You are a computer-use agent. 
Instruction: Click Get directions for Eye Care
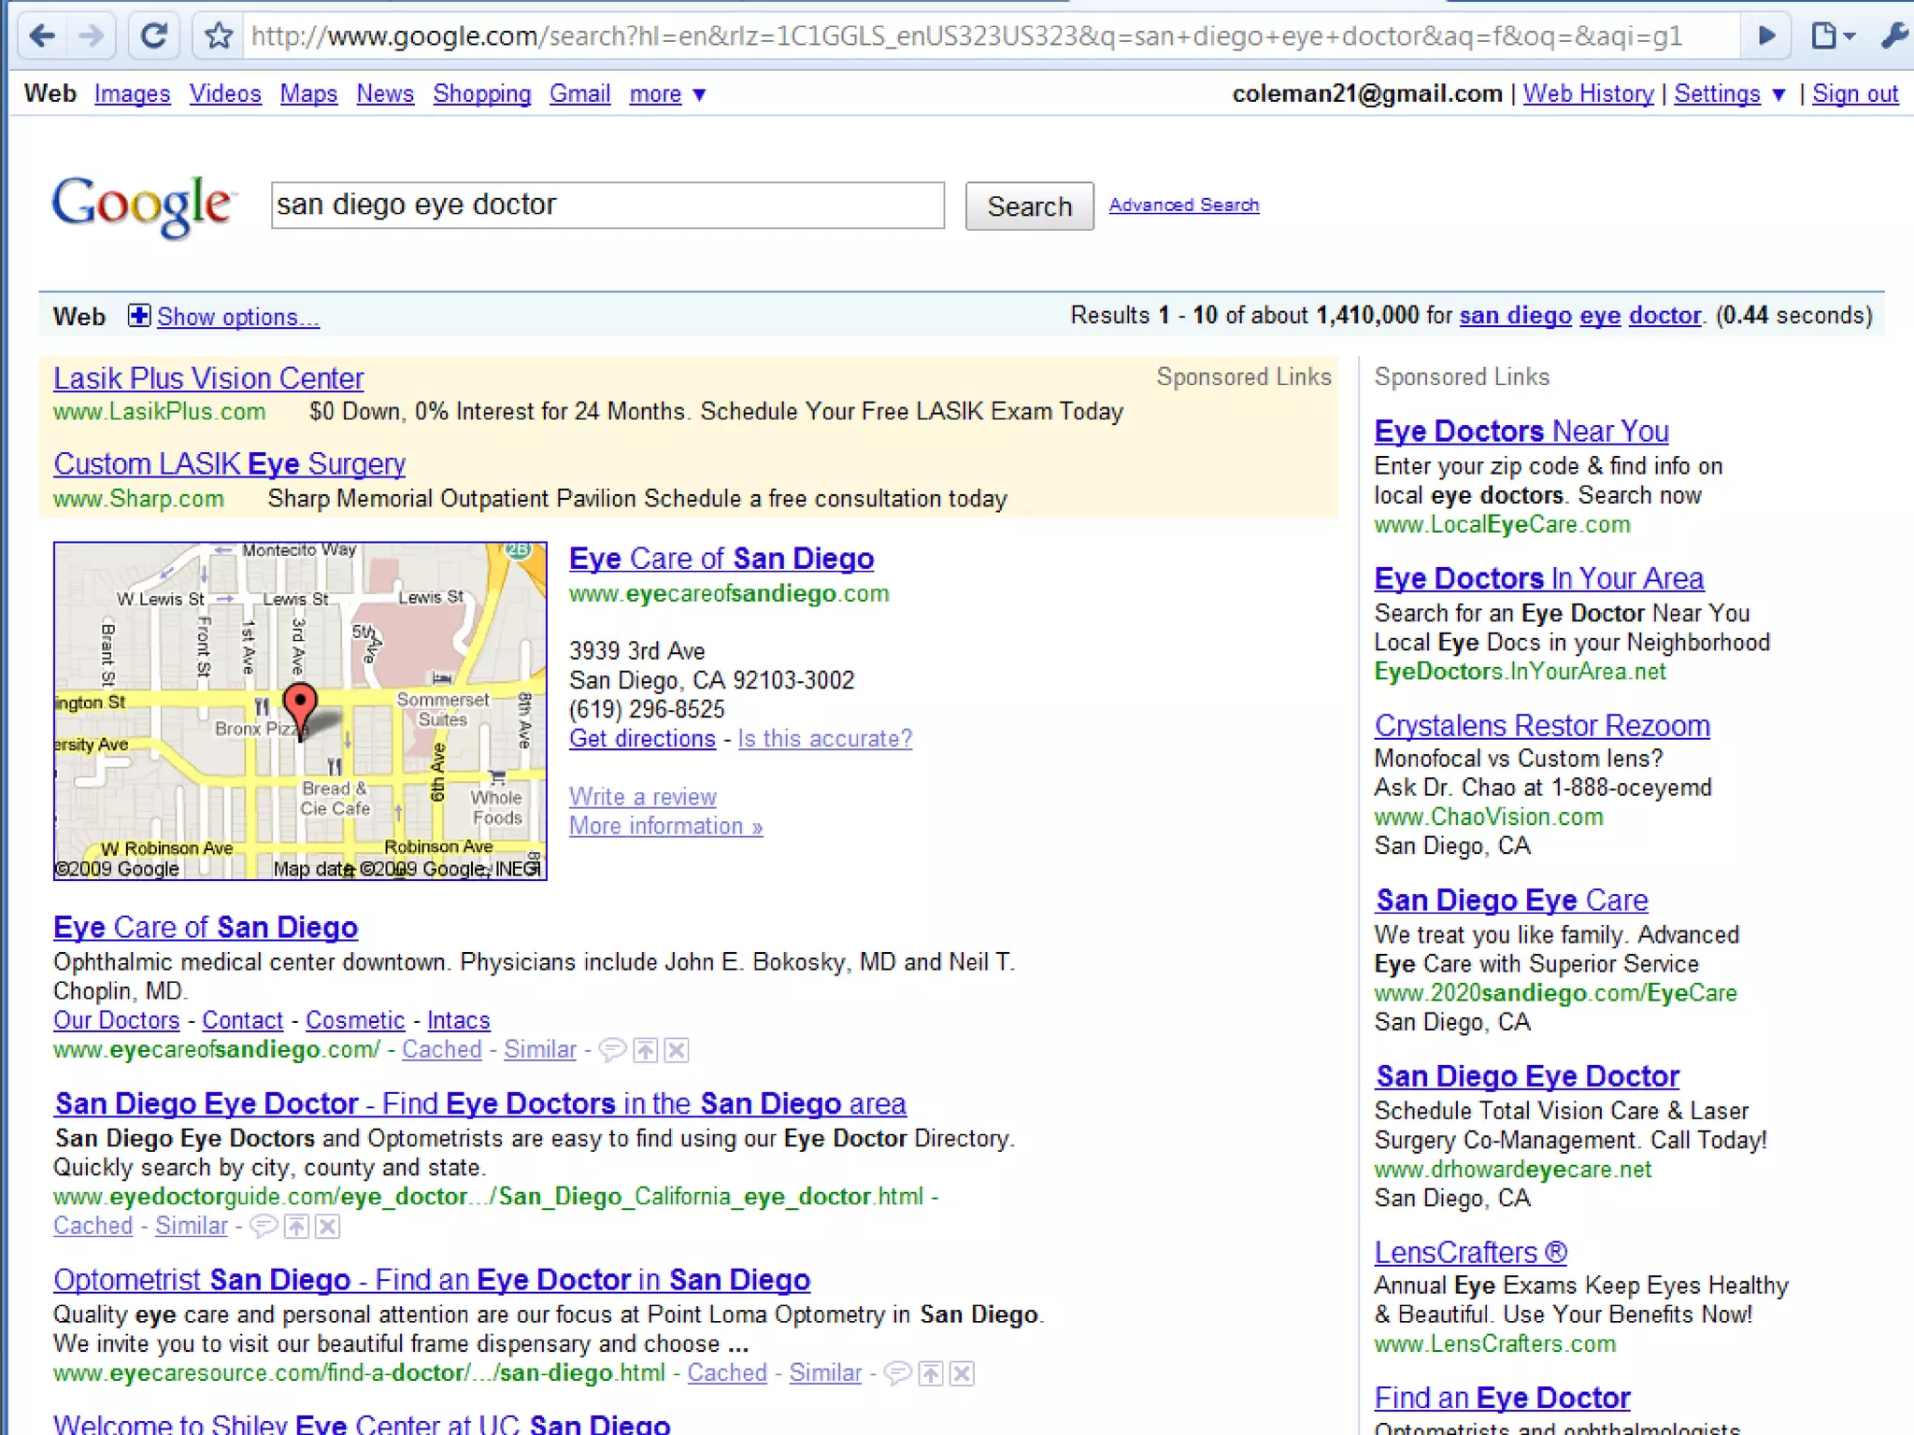click(642, 738)
